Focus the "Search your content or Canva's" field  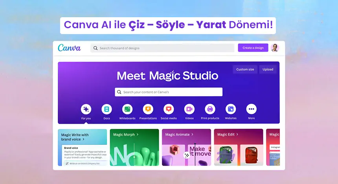pyautogui.click(x=169, y=92)
